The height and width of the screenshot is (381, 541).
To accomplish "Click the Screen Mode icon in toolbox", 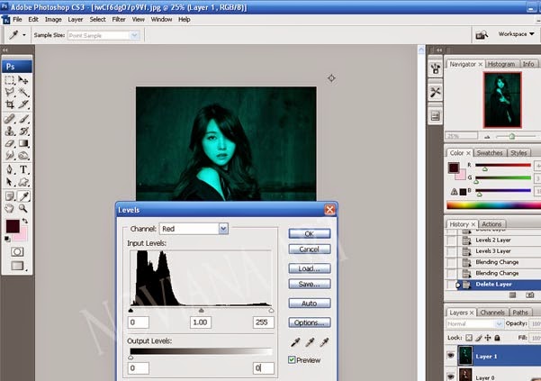I will [17, 266].
